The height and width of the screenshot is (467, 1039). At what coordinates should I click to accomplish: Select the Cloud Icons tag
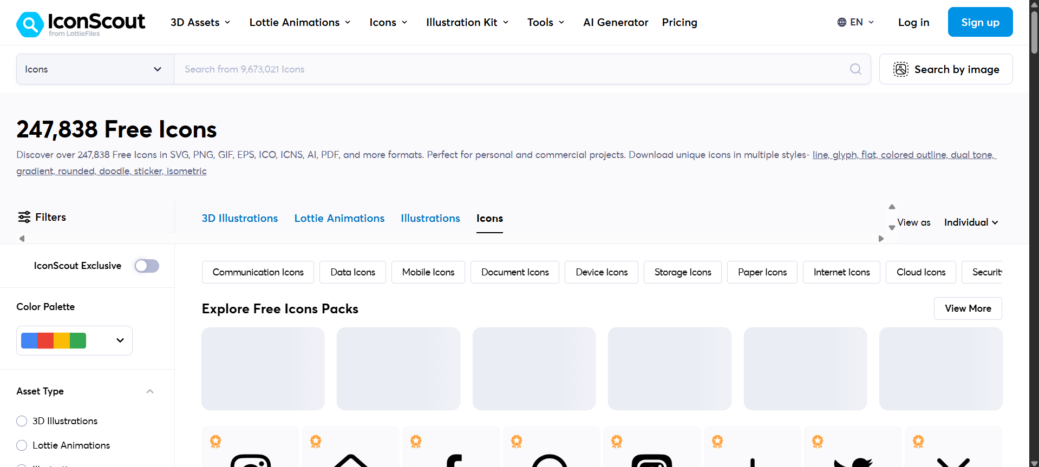[x=921, y=272]
